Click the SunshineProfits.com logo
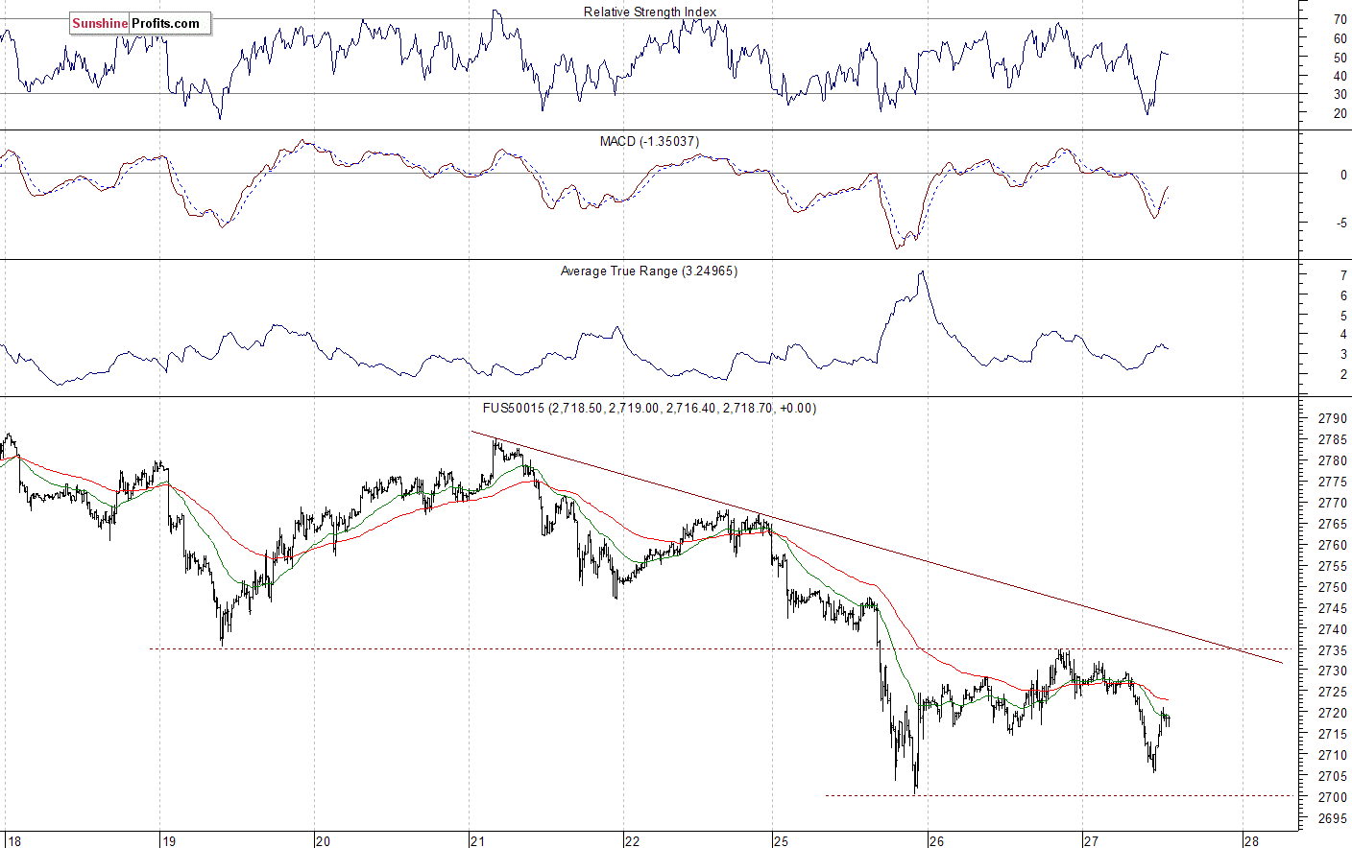Image resolution: width=1352 pixels, height=848 pixels. tap(140, 24)
